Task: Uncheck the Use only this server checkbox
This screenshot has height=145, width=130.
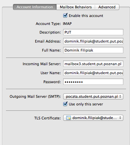Action: click(65, 104)
